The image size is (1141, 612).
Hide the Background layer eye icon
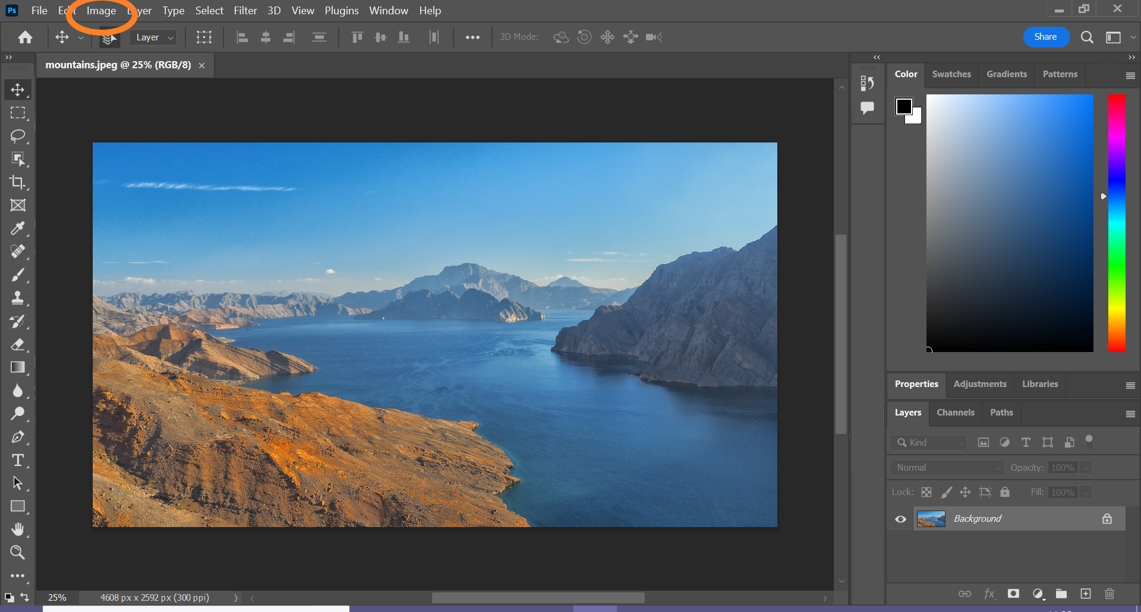point(901,519)
